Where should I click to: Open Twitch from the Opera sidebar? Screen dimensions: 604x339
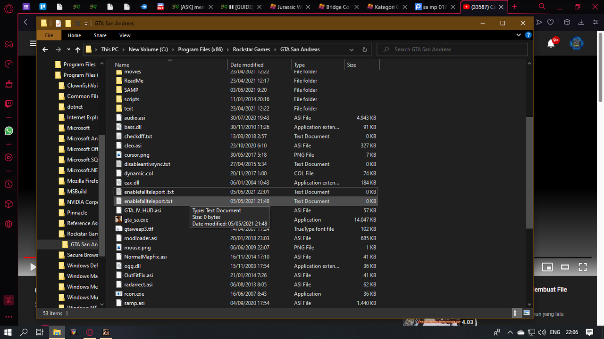click(8, 104)
